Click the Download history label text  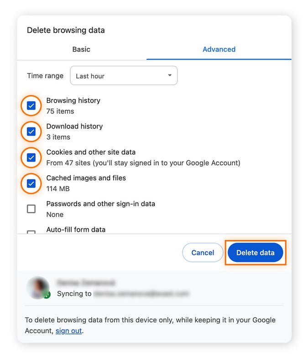pos(74,126)
